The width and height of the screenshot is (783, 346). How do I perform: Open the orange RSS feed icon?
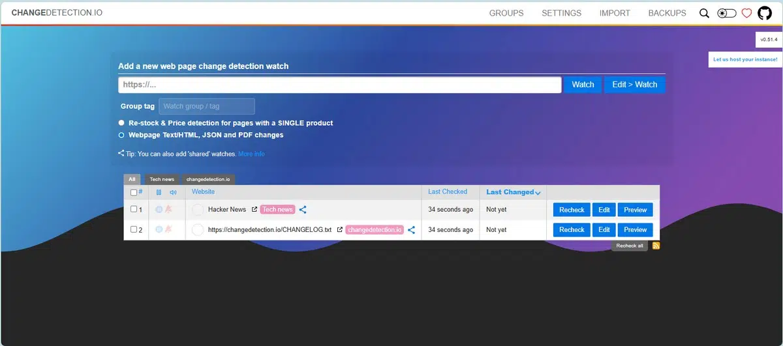point(656,246)
